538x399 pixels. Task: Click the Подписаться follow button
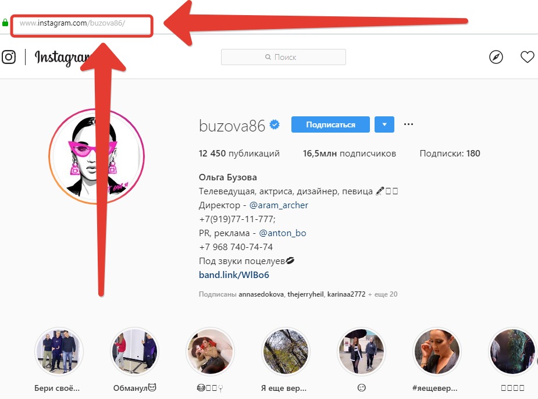330,124
